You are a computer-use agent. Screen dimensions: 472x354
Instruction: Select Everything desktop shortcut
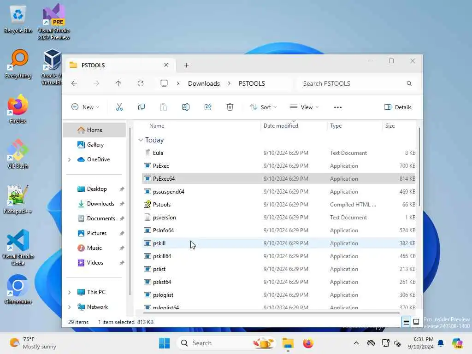click(x=18, y=65)
